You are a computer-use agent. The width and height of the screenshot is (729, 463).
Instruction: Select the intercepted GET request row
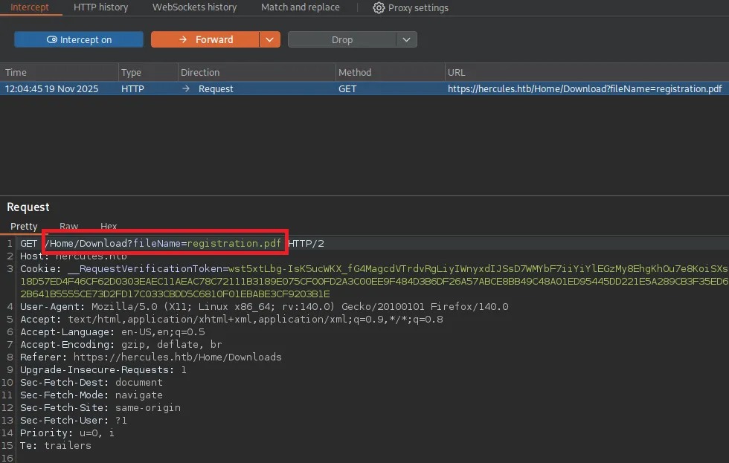coord(364,88)
